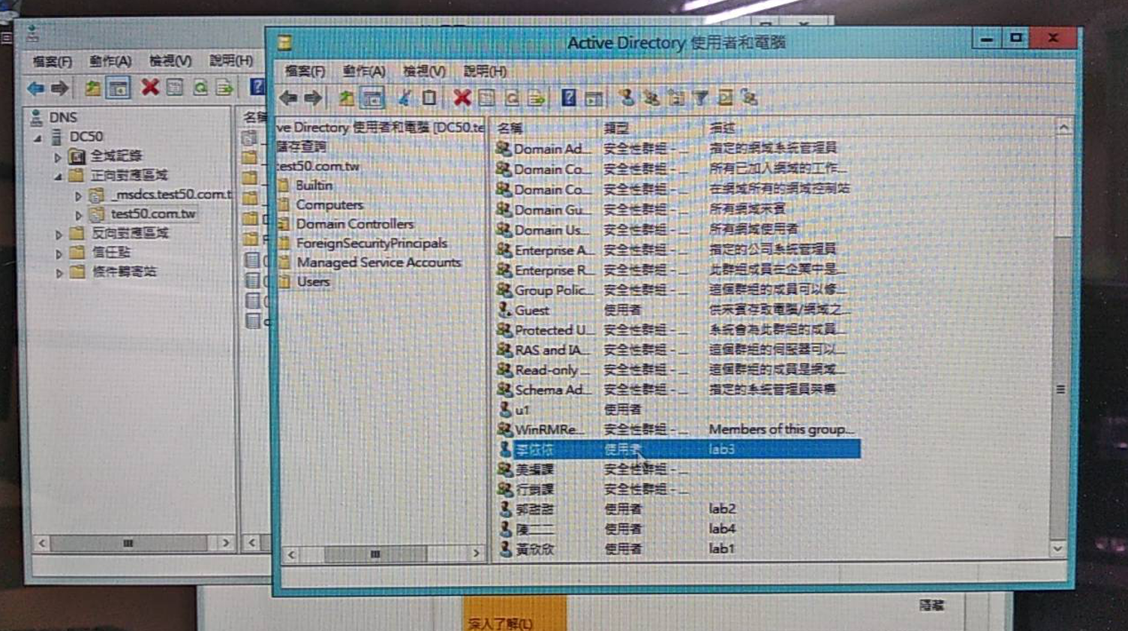Click right arrow of AD tree horizontal scrollbar
Screen dimensions: 1128x631
tap(476, 554)
